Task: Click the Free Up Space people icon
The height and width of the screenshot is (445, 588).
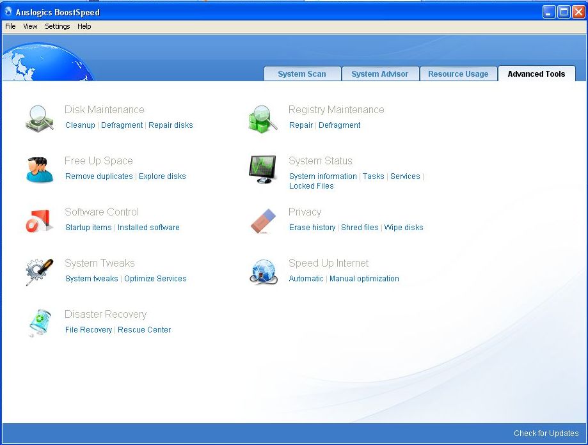Action: 40,169
